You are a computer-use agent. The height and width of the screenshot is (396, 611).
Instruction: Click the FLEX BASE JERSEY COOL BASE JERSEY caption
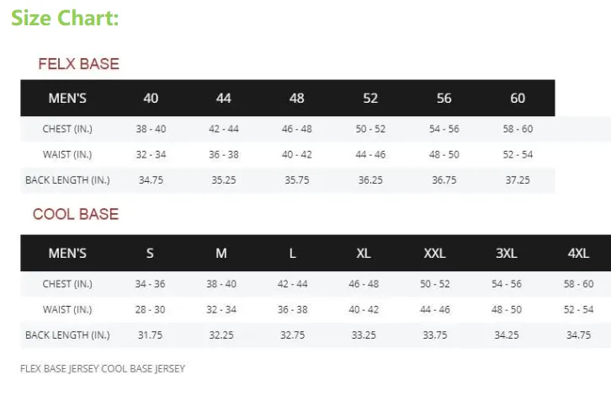102,368
